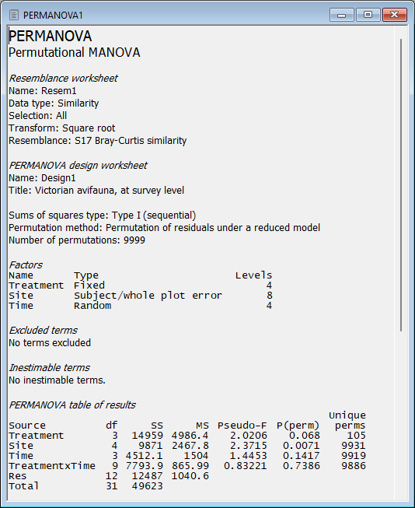
Task: Click the TreatmentxTime Pseudo-F value 0.83221
Action: [x=246, y=466]
